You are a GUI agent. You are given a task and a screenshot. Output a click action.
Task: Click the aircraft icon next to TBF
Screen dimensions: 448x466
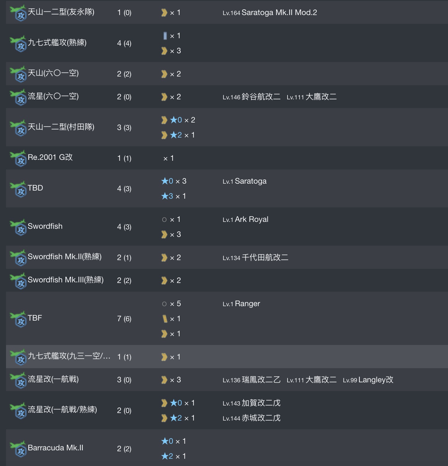[18, 319]
